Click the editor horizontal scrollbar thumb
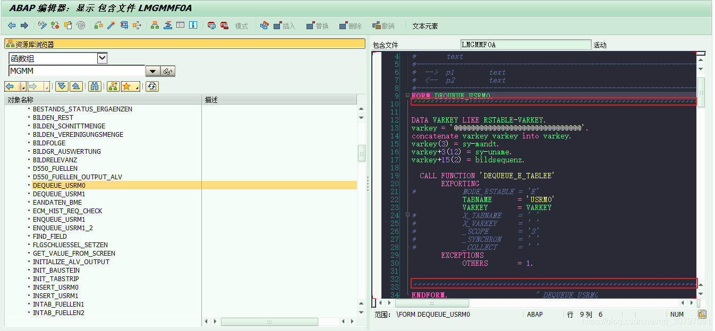The width and height of the screenshot is (715, 331). (x=432, y=303)
